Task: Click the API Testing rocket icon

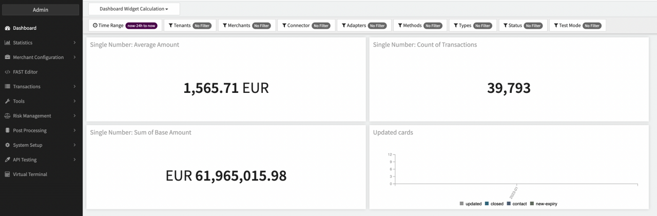Action: pos(7,160)
